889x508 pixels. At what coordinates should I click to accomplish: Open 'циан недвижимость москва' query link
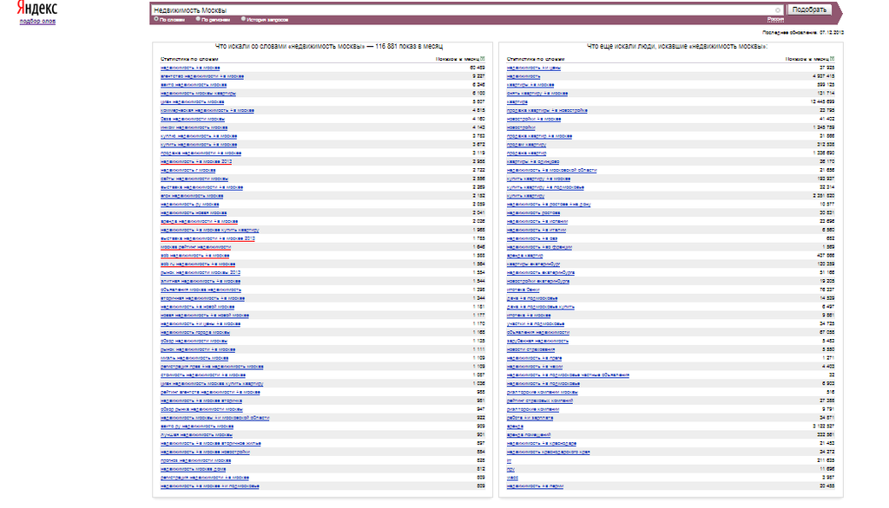tap(192, 102)
